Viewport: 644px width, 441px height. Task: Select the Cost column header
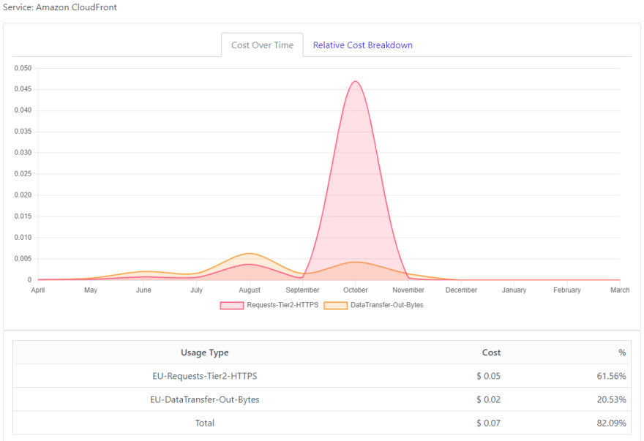491,353
